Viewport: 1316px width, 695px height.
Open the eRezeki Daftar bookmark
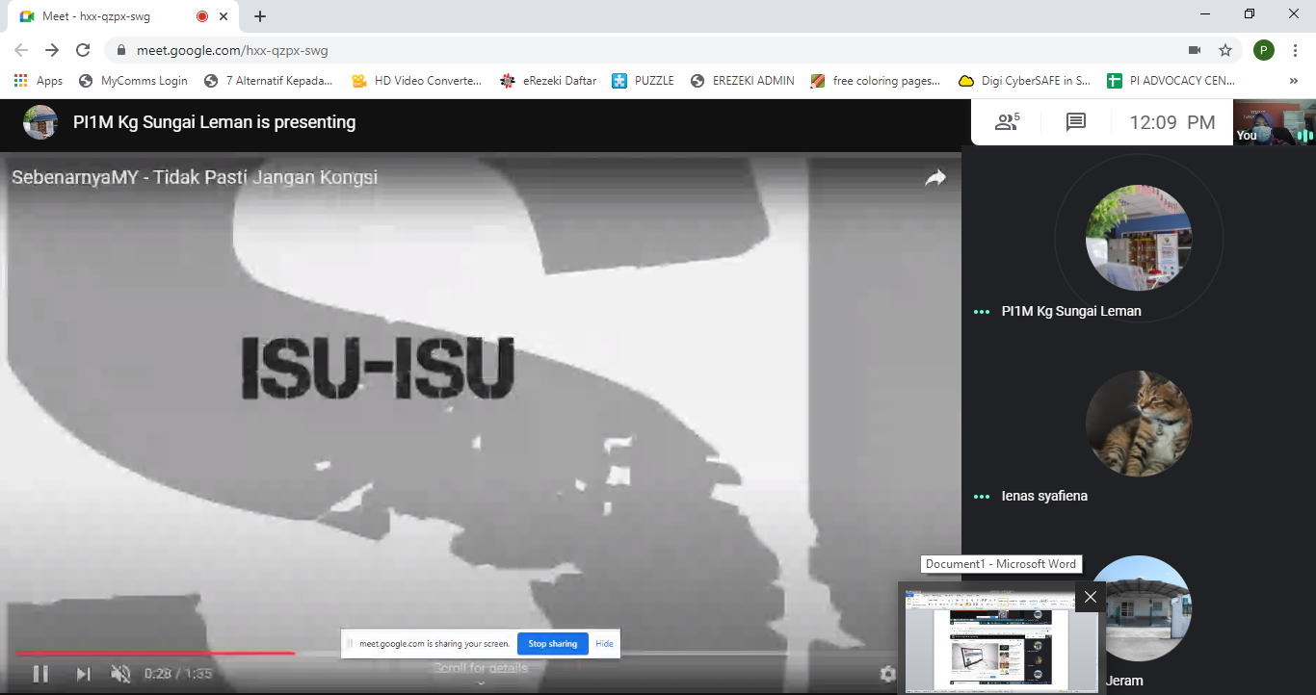point(549,81)
